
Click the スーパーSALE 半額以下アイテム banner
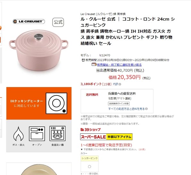tap(106, 137)
